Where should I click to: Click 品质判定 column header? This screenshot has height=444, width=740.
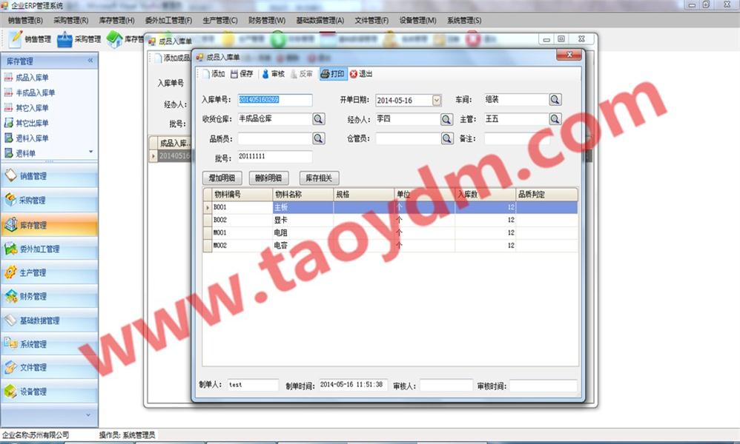pyautogui.click(x=546, y=195)
